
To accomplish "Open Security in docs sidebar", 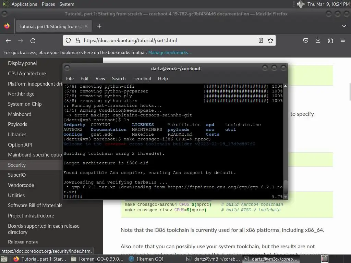I will coord(17,165).
